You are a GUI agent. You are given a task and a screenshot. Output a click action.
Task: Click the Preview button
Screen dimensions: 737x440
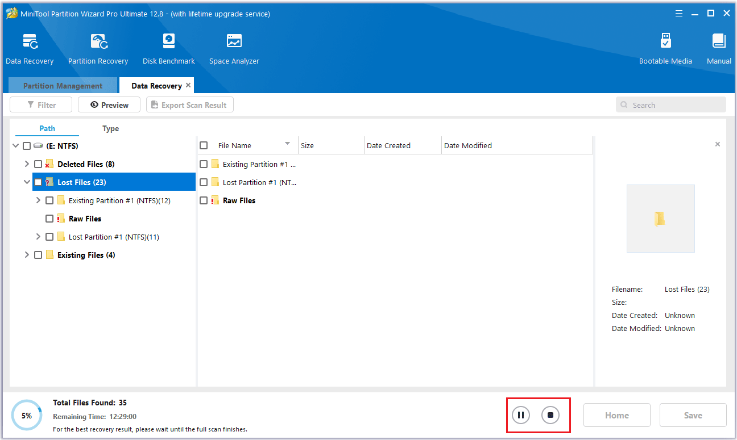click(109, 104)
